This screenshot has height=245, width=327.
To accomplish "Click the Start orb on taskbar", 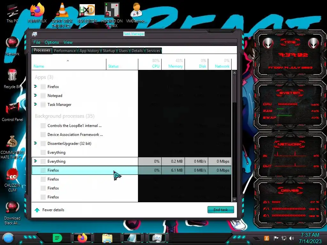I will click(8, 238).
